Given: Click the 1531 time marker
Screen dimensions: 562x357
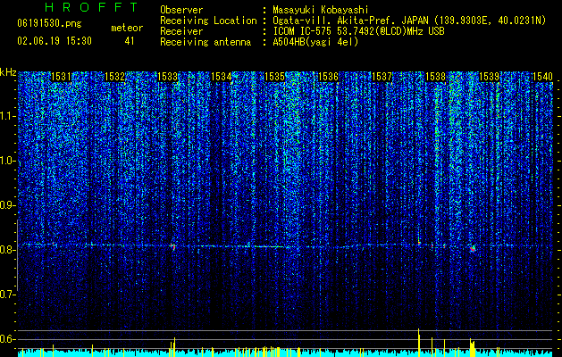Looking at the screenshot, I should 61,77.
